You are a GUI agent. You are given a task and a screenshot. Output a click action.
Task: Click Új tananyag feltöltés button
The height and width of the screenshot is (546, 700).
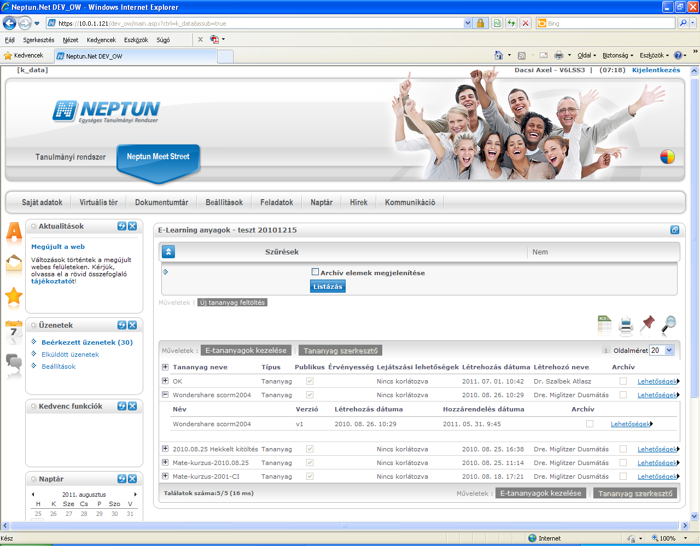232,303
